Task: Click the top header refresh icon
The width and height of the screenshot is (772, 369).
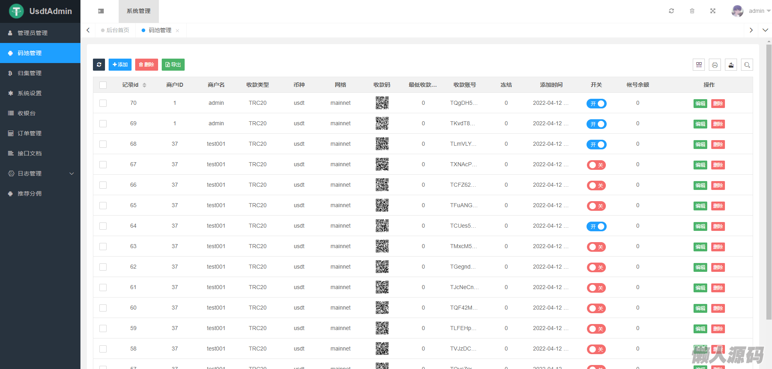Action: point(671,11)
